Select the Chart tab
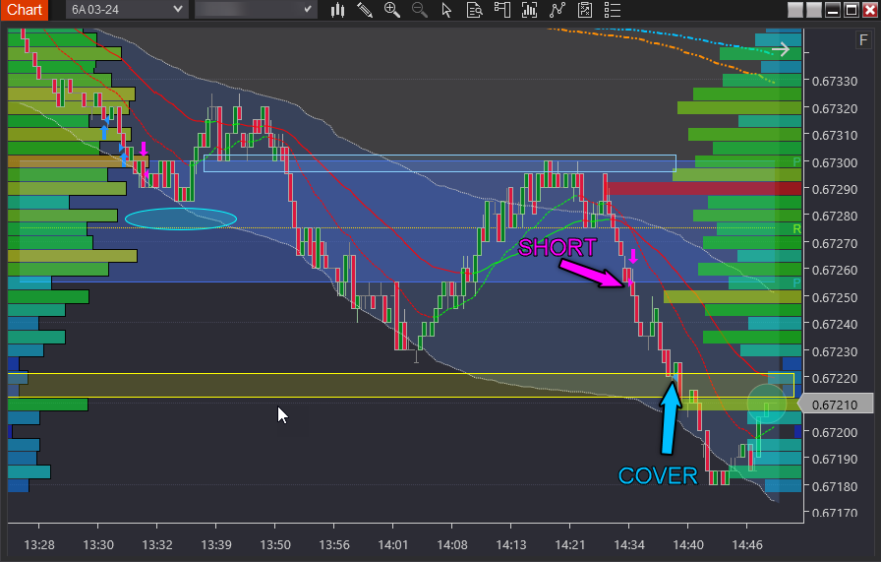The image size is (881, 562). [x=25, y=10]
